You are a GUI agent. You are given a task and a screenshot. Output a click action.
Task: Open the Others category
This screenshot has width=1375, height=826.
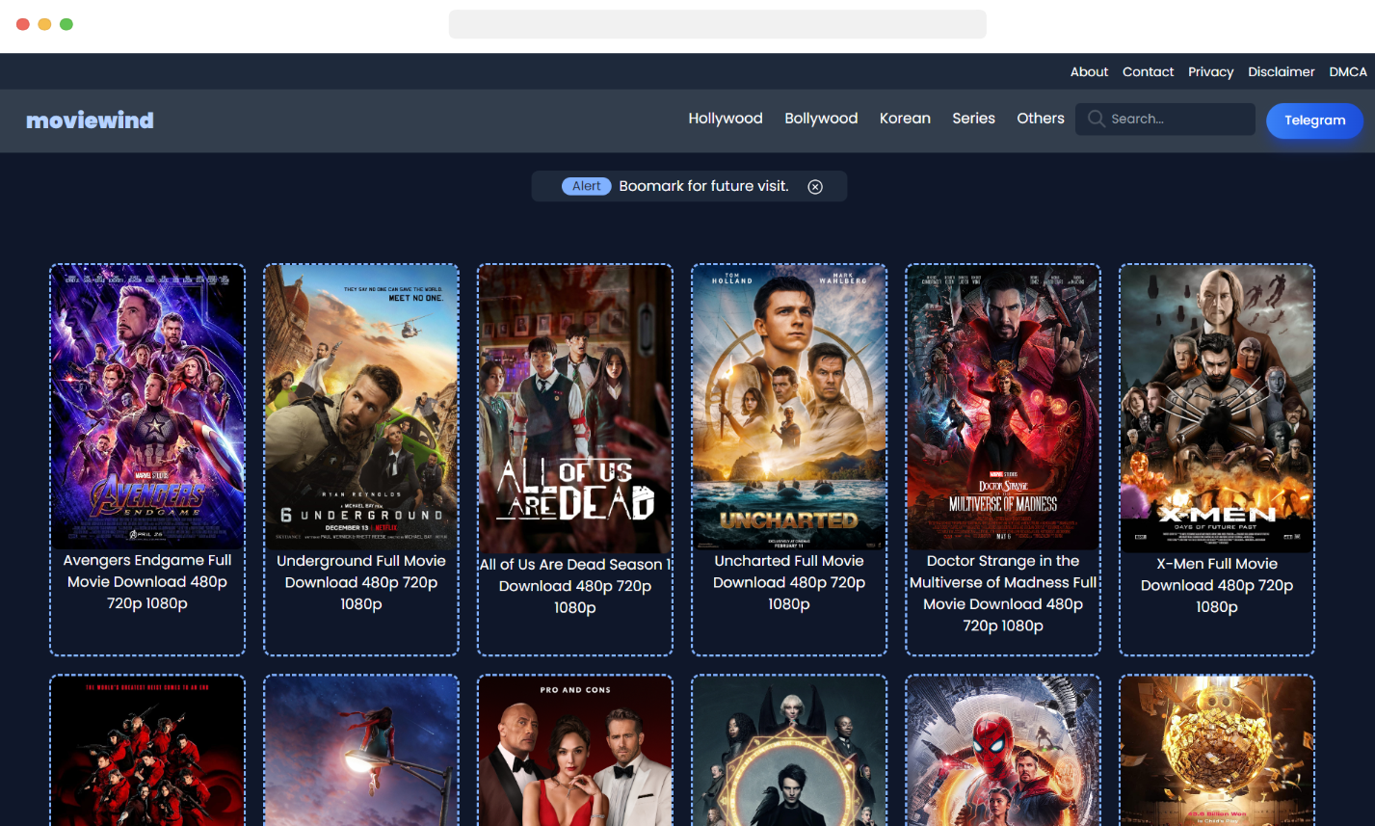[x=1041, y=119]
